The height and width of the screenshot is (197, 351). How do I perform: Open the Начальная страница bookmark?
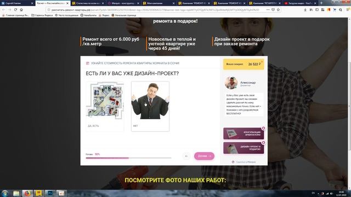coord(124,15)
